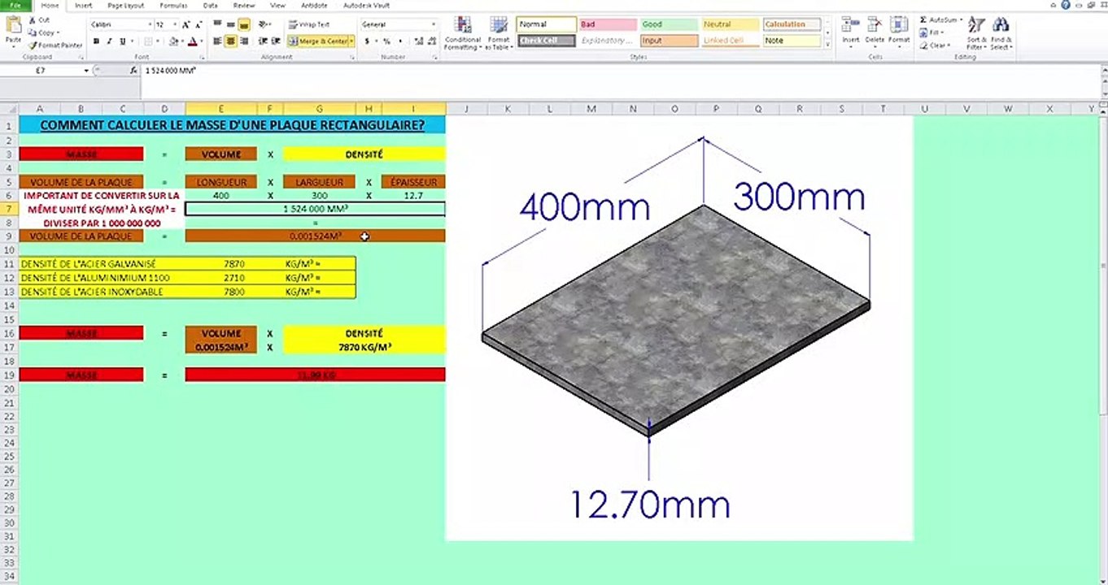Apply the Accounting dollar format

click(369, 41)
